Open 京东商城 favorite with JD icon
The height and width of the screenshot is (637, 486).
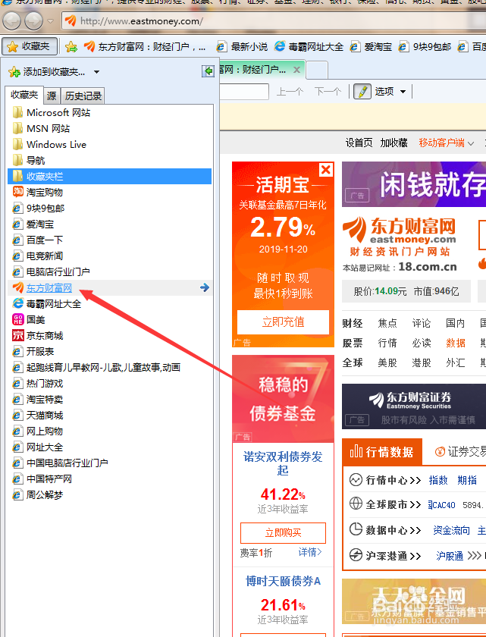pos(110,335)
